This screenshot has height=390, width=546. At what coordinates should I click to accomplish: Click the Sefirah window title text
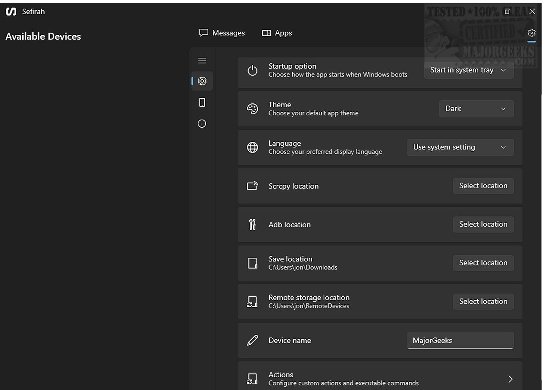pos(34,12)
